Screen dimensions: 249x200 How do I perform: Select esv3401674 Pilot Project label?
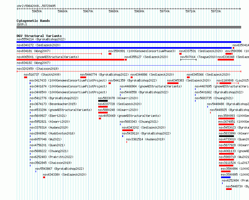tap(68, 86)
